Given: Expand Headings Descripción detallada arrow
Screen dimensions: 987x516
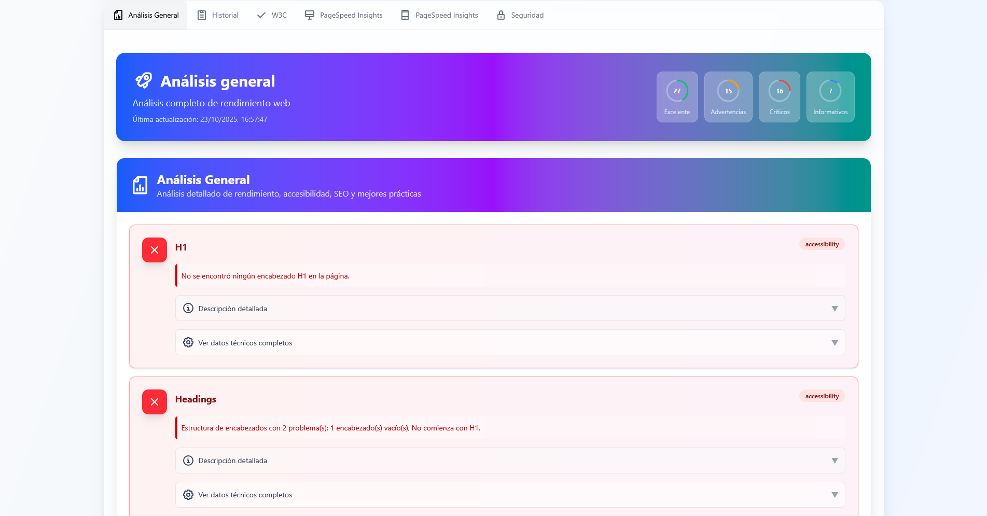Looking at the screenshot, I should tap(835, 461).
